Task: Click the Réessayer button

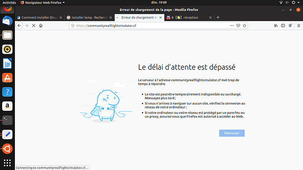Action: coord(232,133)
